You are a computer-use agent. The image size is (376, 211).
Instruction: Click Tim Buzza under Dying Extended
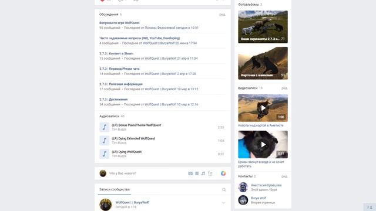[x=119, y=143]
